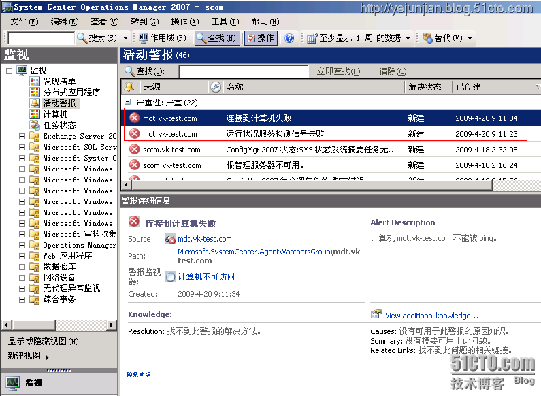Expand the Operations Manager folder node
The image size is (541, 396).
(22, 245)
